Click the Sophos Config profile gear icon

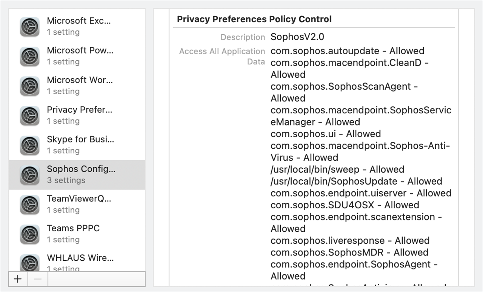[x=30, y=175]
